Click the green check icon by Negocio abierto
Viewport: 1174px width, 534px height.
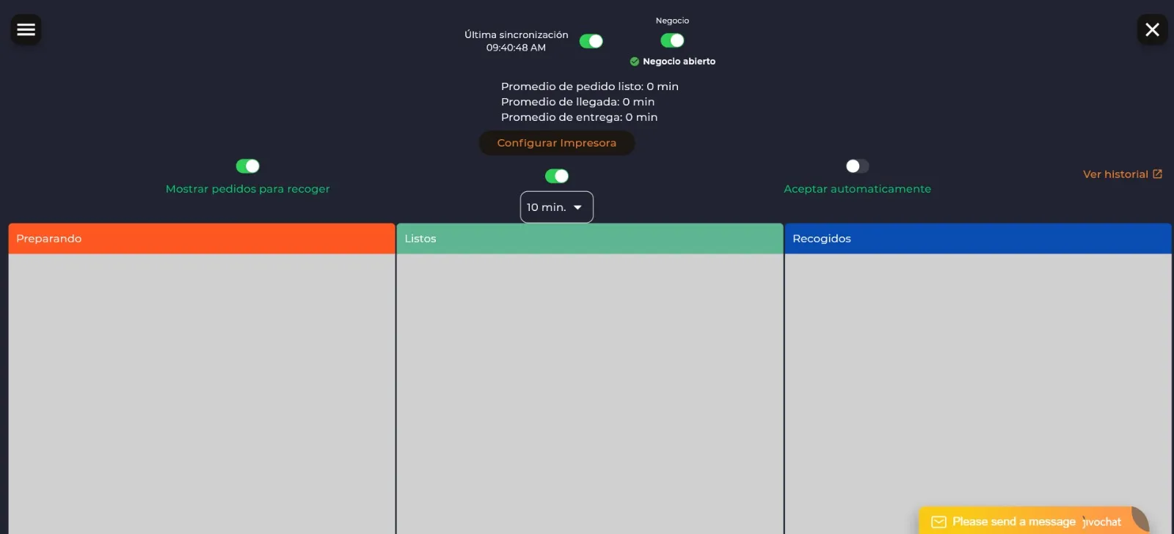click(635, 62)
